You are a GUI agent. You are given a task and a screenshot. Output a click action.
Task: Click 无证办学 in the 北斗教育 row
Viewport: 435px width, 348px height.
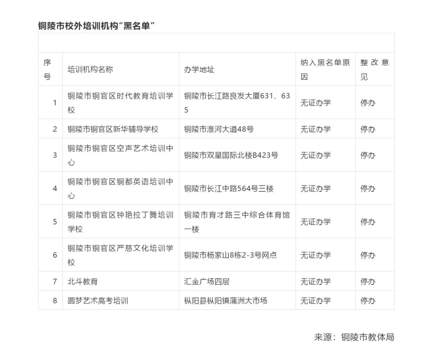pos(315,282)
